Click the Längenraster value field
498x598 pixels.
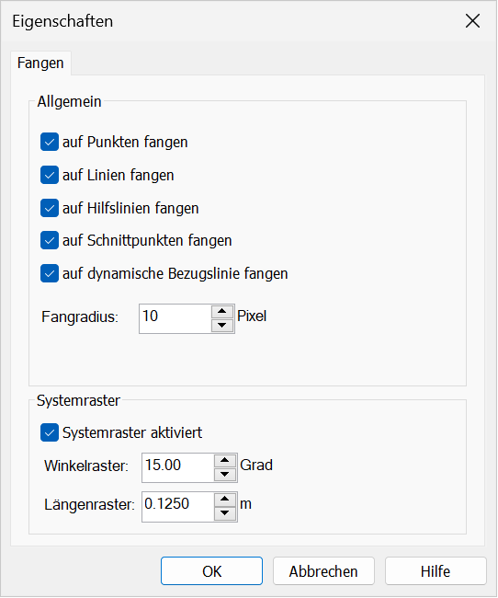178,507
